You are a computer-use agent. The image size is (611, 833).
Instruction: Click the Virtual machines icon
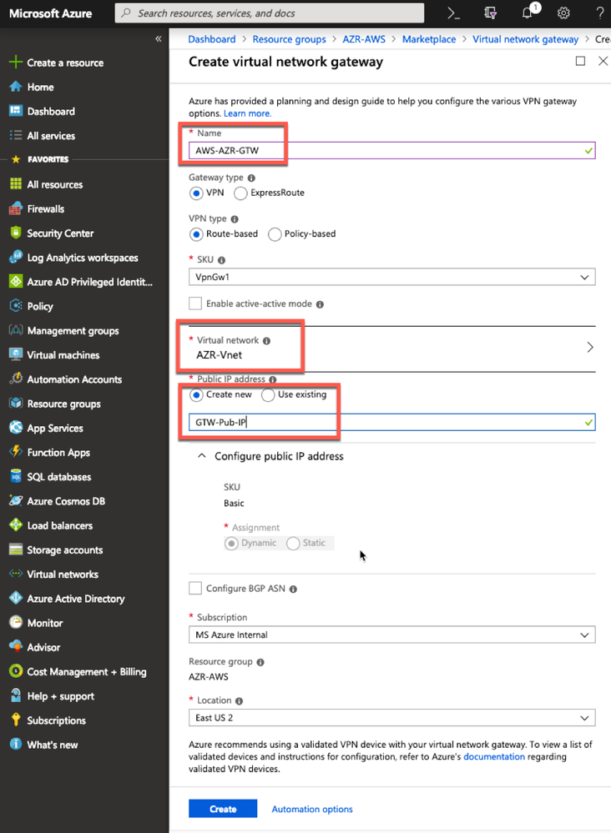tap(16, 355)
